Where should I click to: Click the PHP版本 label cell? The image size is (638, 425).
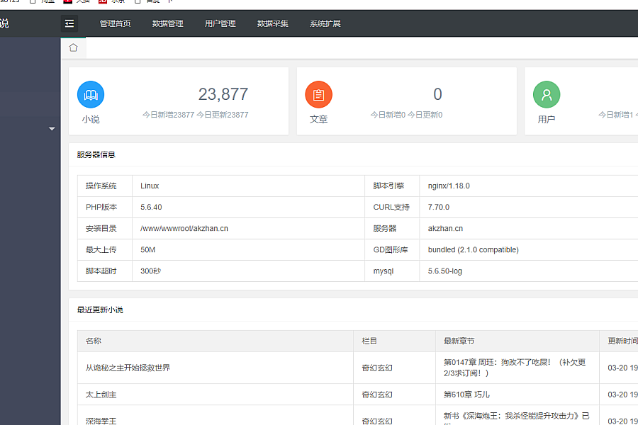click(x=105, y=207)
